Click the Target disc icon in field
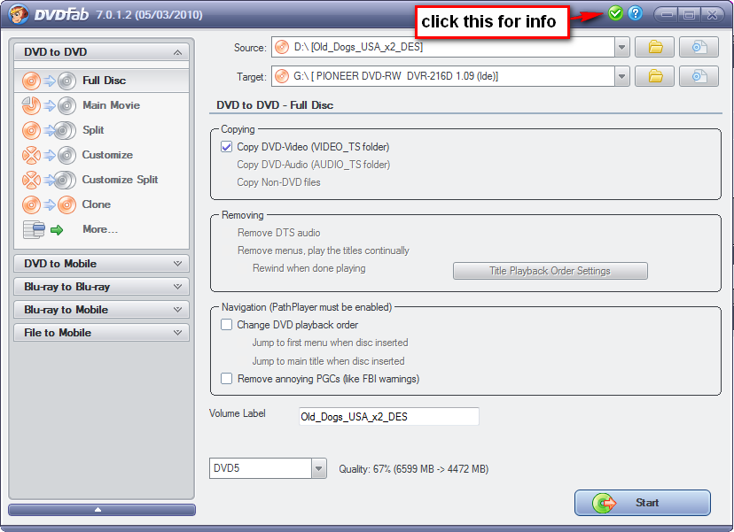This screenshot has height=532, width=734. 282,76
